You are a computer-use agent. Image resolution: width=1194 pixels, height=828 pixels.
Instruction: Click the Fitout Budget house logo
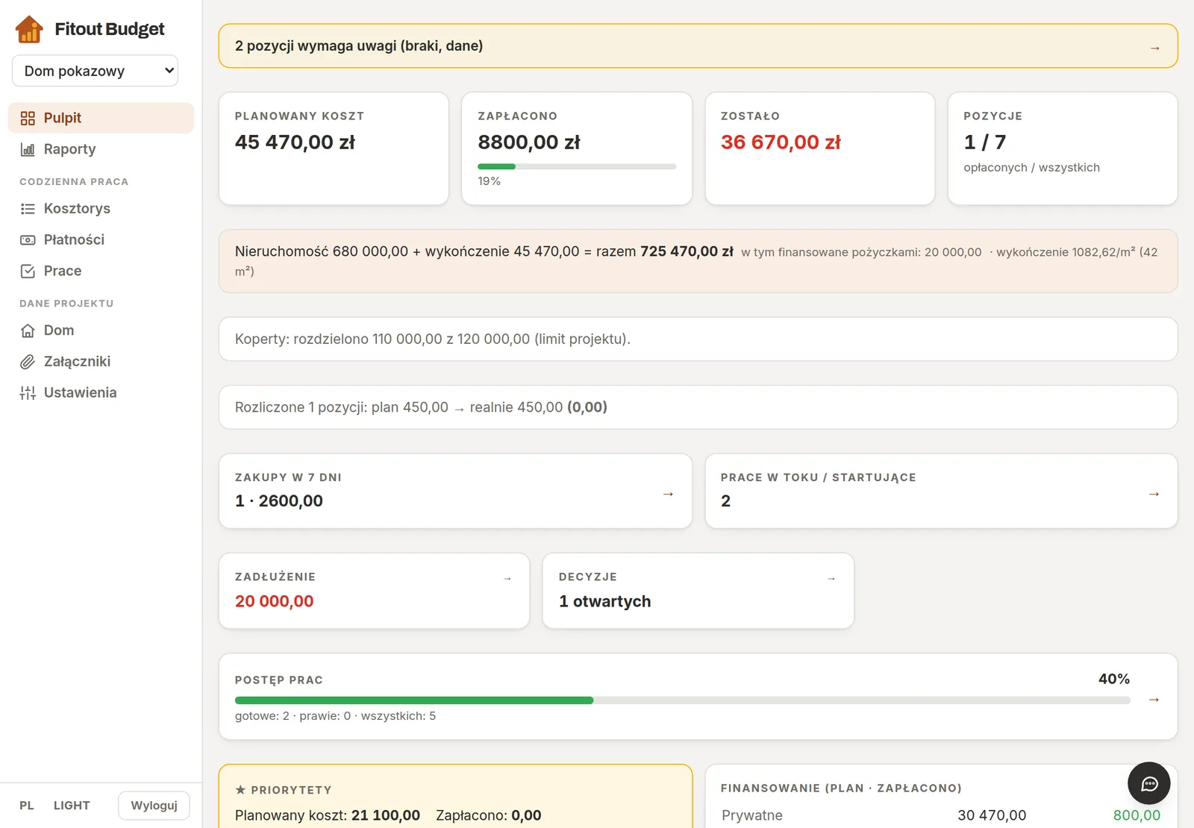pyautogui.click(x=29, y=29)
